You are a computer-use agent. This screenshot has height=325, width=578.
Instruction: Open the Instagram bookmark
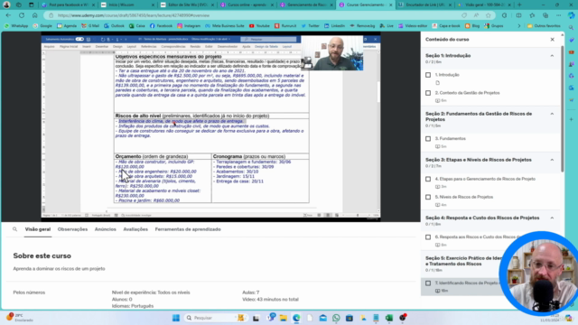[189, 26]
